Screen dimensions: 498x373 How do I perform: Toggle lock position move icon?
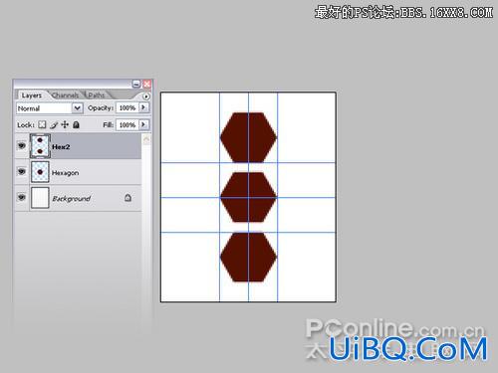[65, 124]
